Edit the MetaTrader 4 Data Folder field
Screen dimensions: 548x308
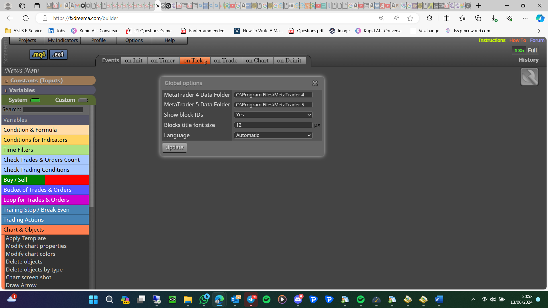pos(273,95)
